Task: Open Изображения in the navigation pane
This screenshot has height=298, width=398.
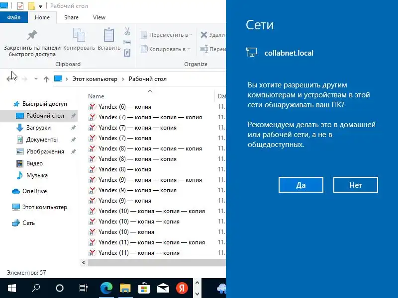Action: point(40,151)
